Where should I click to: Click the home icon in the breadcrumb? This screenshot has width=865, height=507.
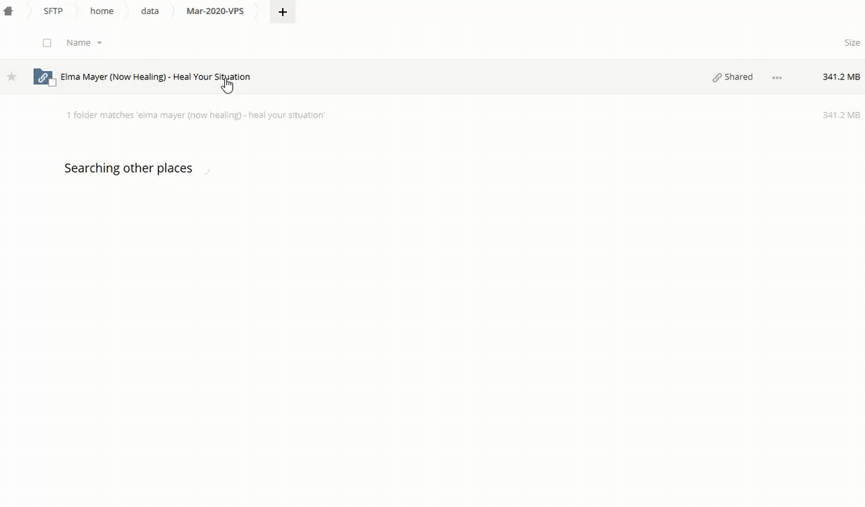point(8,11)
